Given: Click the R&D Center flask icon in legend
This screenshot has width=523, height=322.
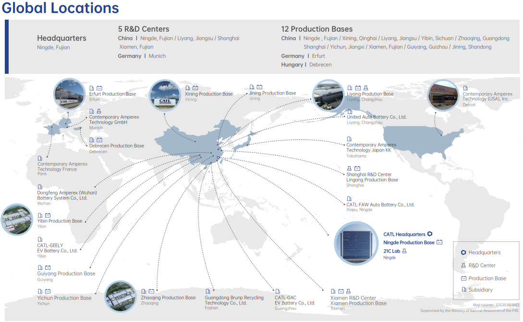Looking at the screenshot, I should tap(463, 265).
